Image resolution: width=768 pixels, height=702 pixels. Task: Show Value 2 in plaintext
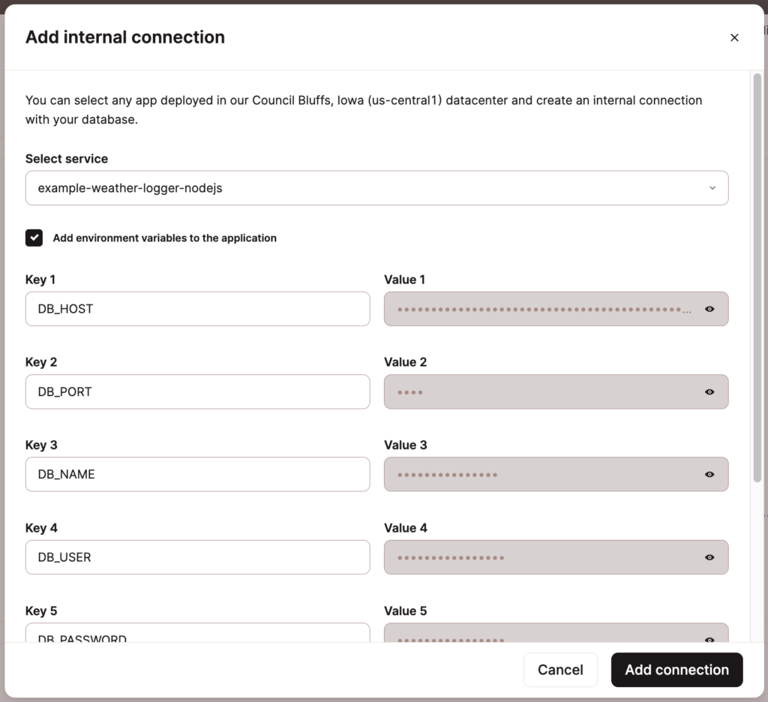(x=709, y=391)
